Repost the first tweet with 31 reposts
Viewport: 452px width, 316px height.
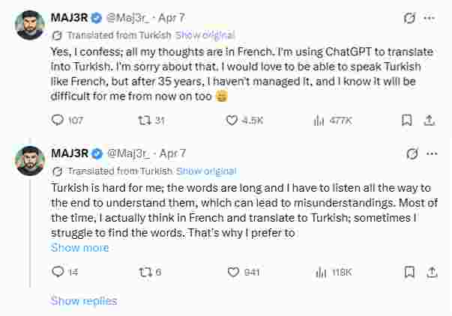[x=147, y=120]
